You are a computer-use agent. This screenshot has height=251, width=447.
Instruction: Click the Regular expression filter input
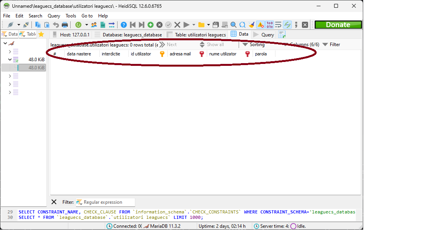pyautogui.click(x=105, y=202)
